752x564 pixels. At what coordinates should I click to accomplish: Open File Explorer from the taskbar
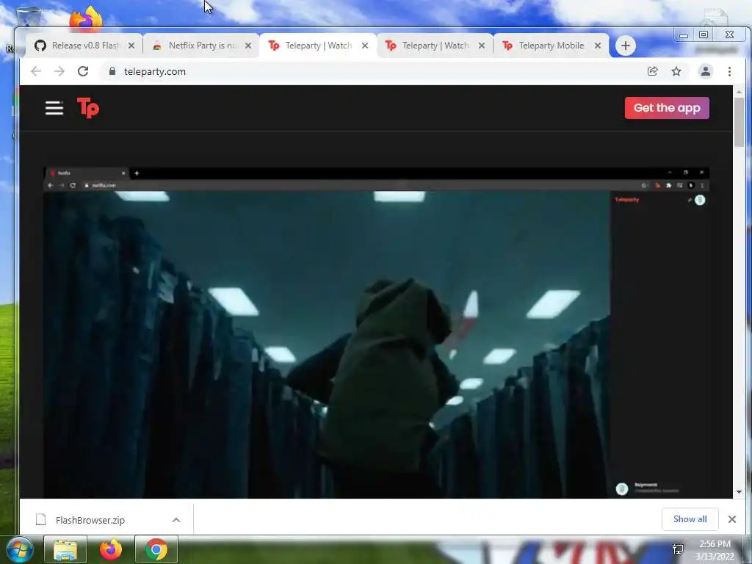click(x=65, y=549)
